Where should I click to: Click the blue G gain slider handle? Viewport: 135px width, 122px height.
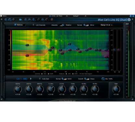(115, 50)
